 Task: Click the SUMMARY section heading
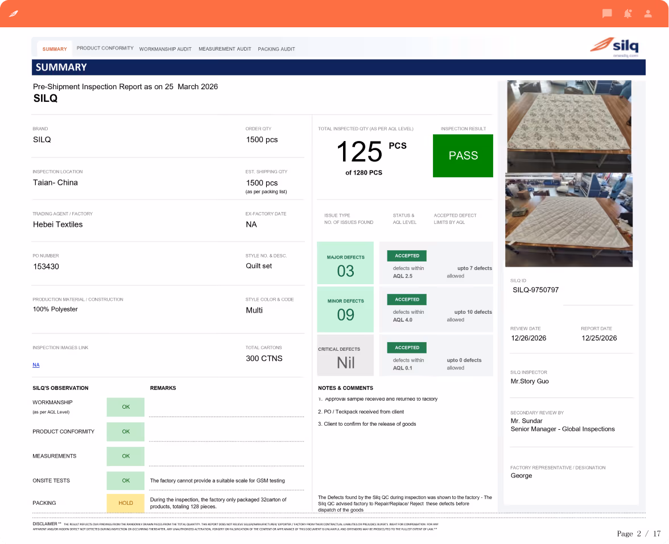(x=61, y=67)
